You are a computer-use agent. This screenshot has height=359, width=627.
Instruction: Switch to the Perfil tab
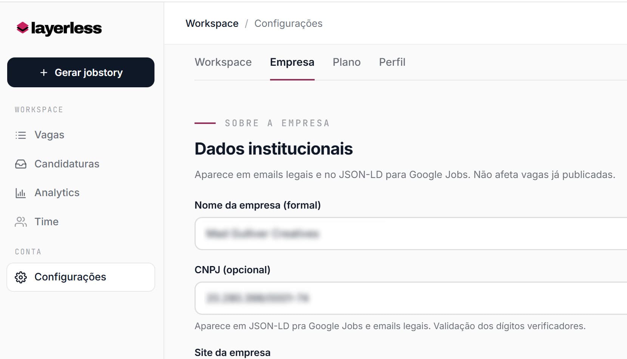[392, 62]
